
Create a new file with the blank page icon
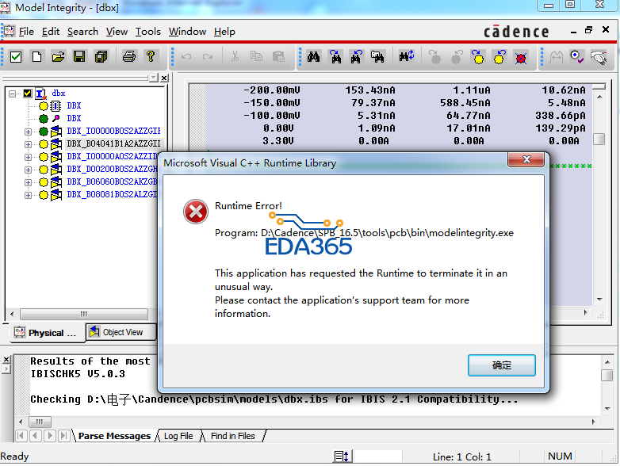36,57
